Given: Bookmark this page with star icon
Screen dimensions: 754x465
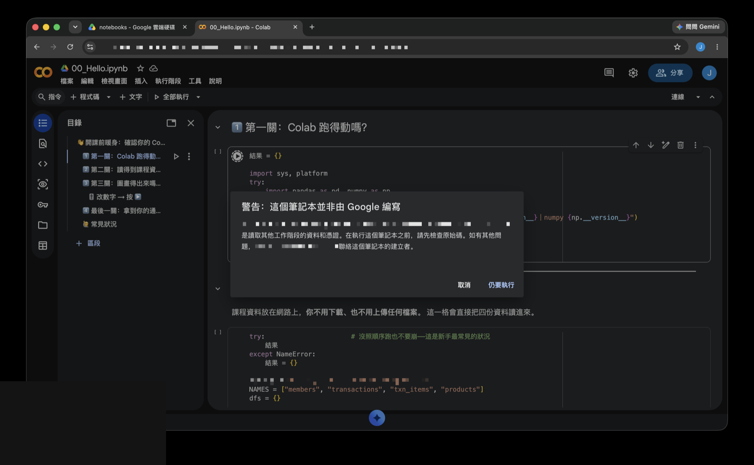Looking at the screenshot, I should [677, 47].
